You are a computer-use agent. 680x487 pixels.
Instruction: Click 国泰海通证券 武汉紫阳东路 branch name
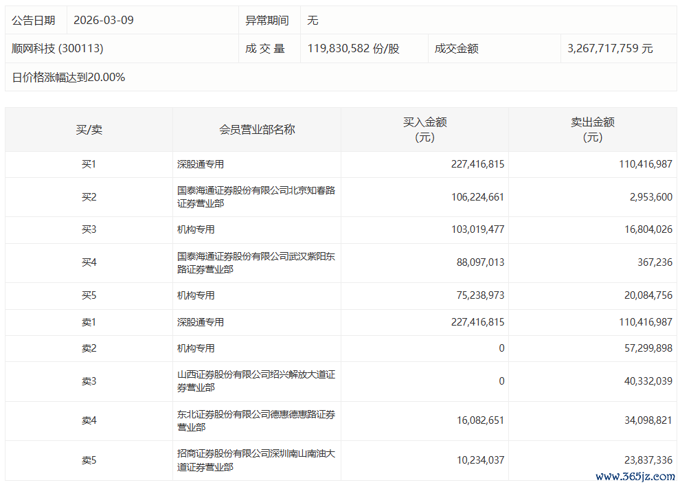(x=256, y=263)
